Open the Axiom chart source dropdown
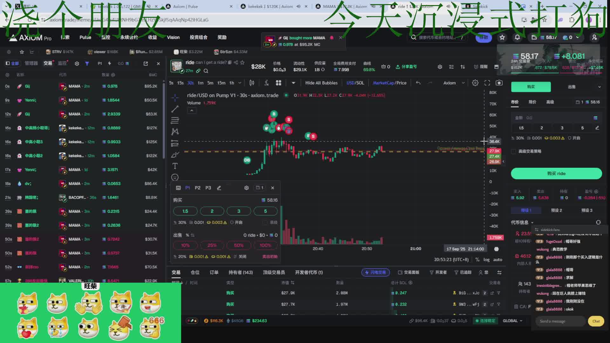Screen dimensions: 610x343 tap(454, 83)
